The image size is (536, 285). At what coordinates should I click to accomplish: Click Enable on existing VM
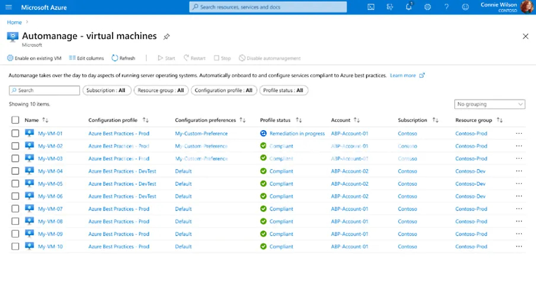(34, 59)
